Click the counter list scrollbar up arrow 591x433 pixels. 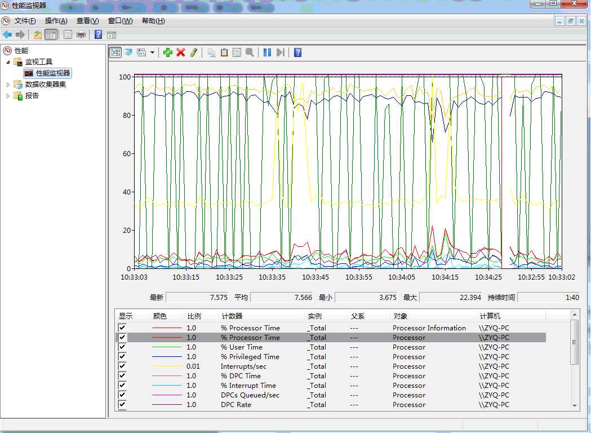point(575,315)
